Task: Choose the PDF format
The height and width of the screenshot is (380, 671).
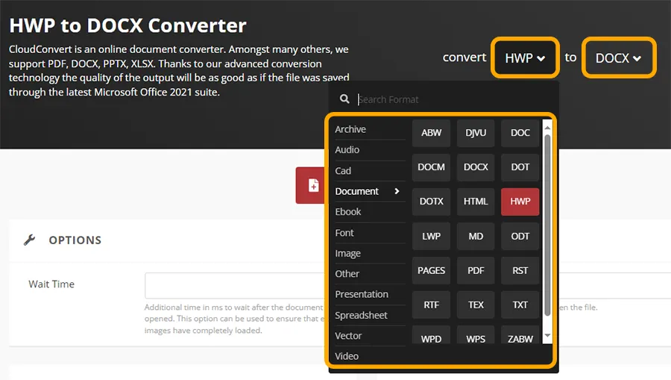Action: 476,271
